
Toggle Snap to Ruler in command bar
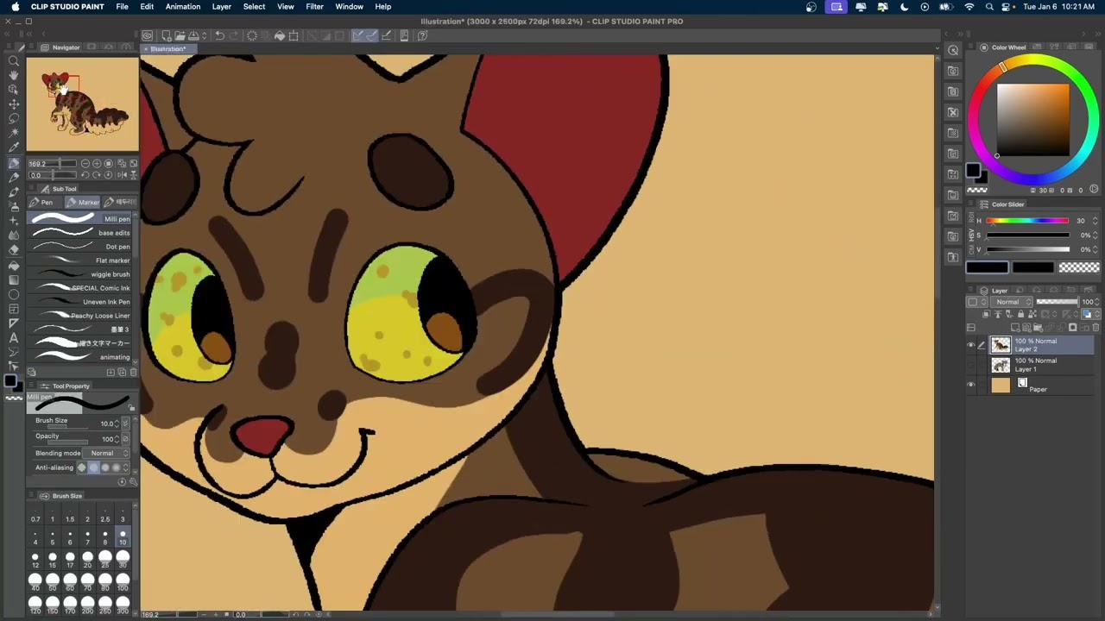click(357, 35)
